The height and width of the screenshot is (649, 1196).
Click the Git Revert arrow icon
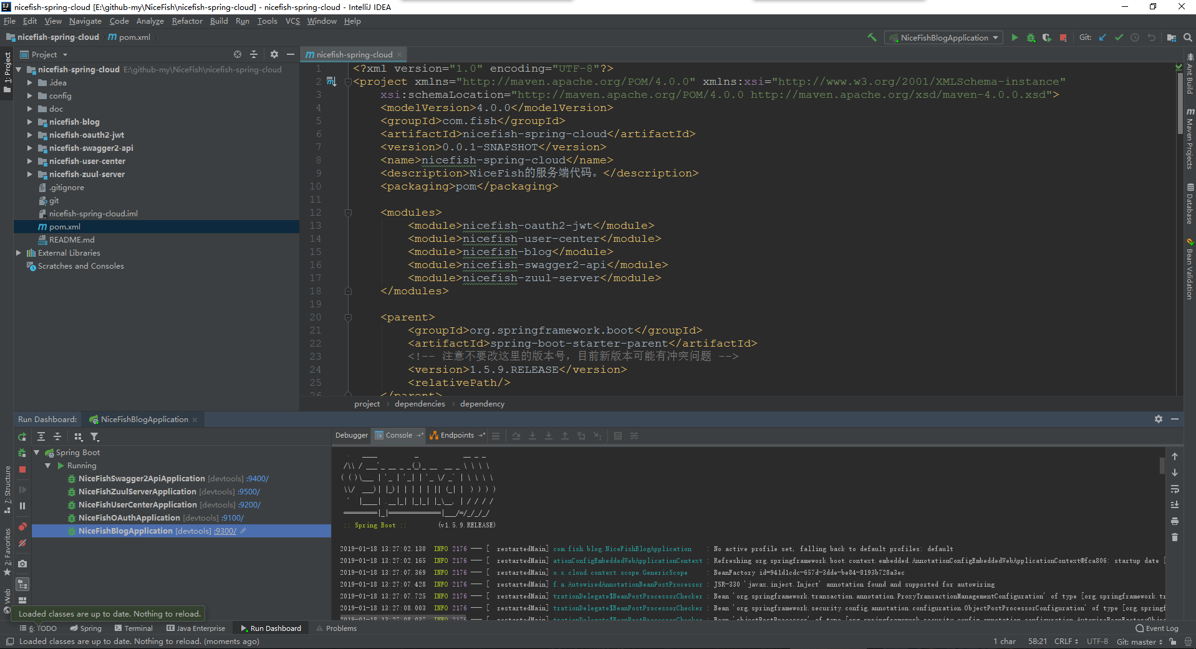1151,37
